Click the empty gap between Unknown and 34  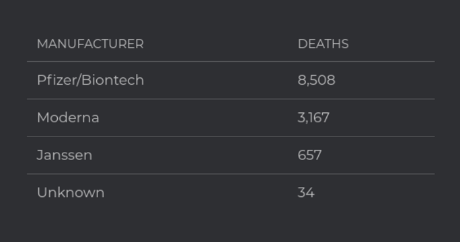coord(201,192)
